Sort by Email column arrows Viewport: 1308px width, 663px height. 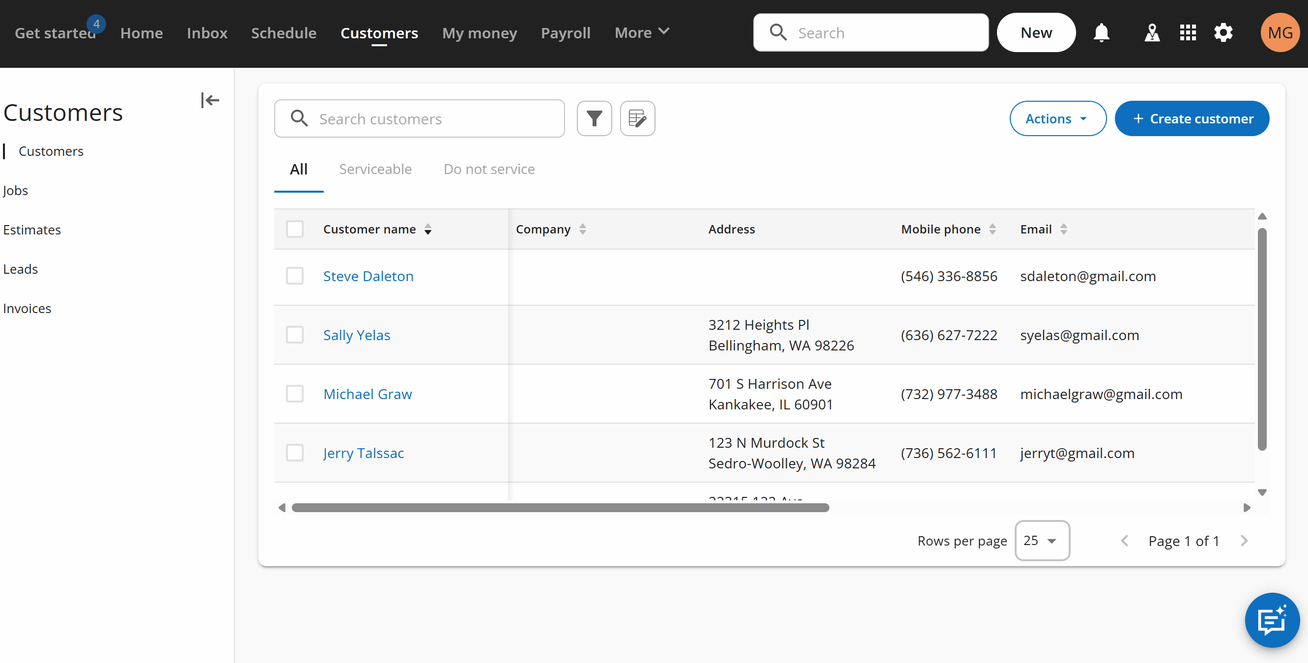click(x=1063, y=229)
